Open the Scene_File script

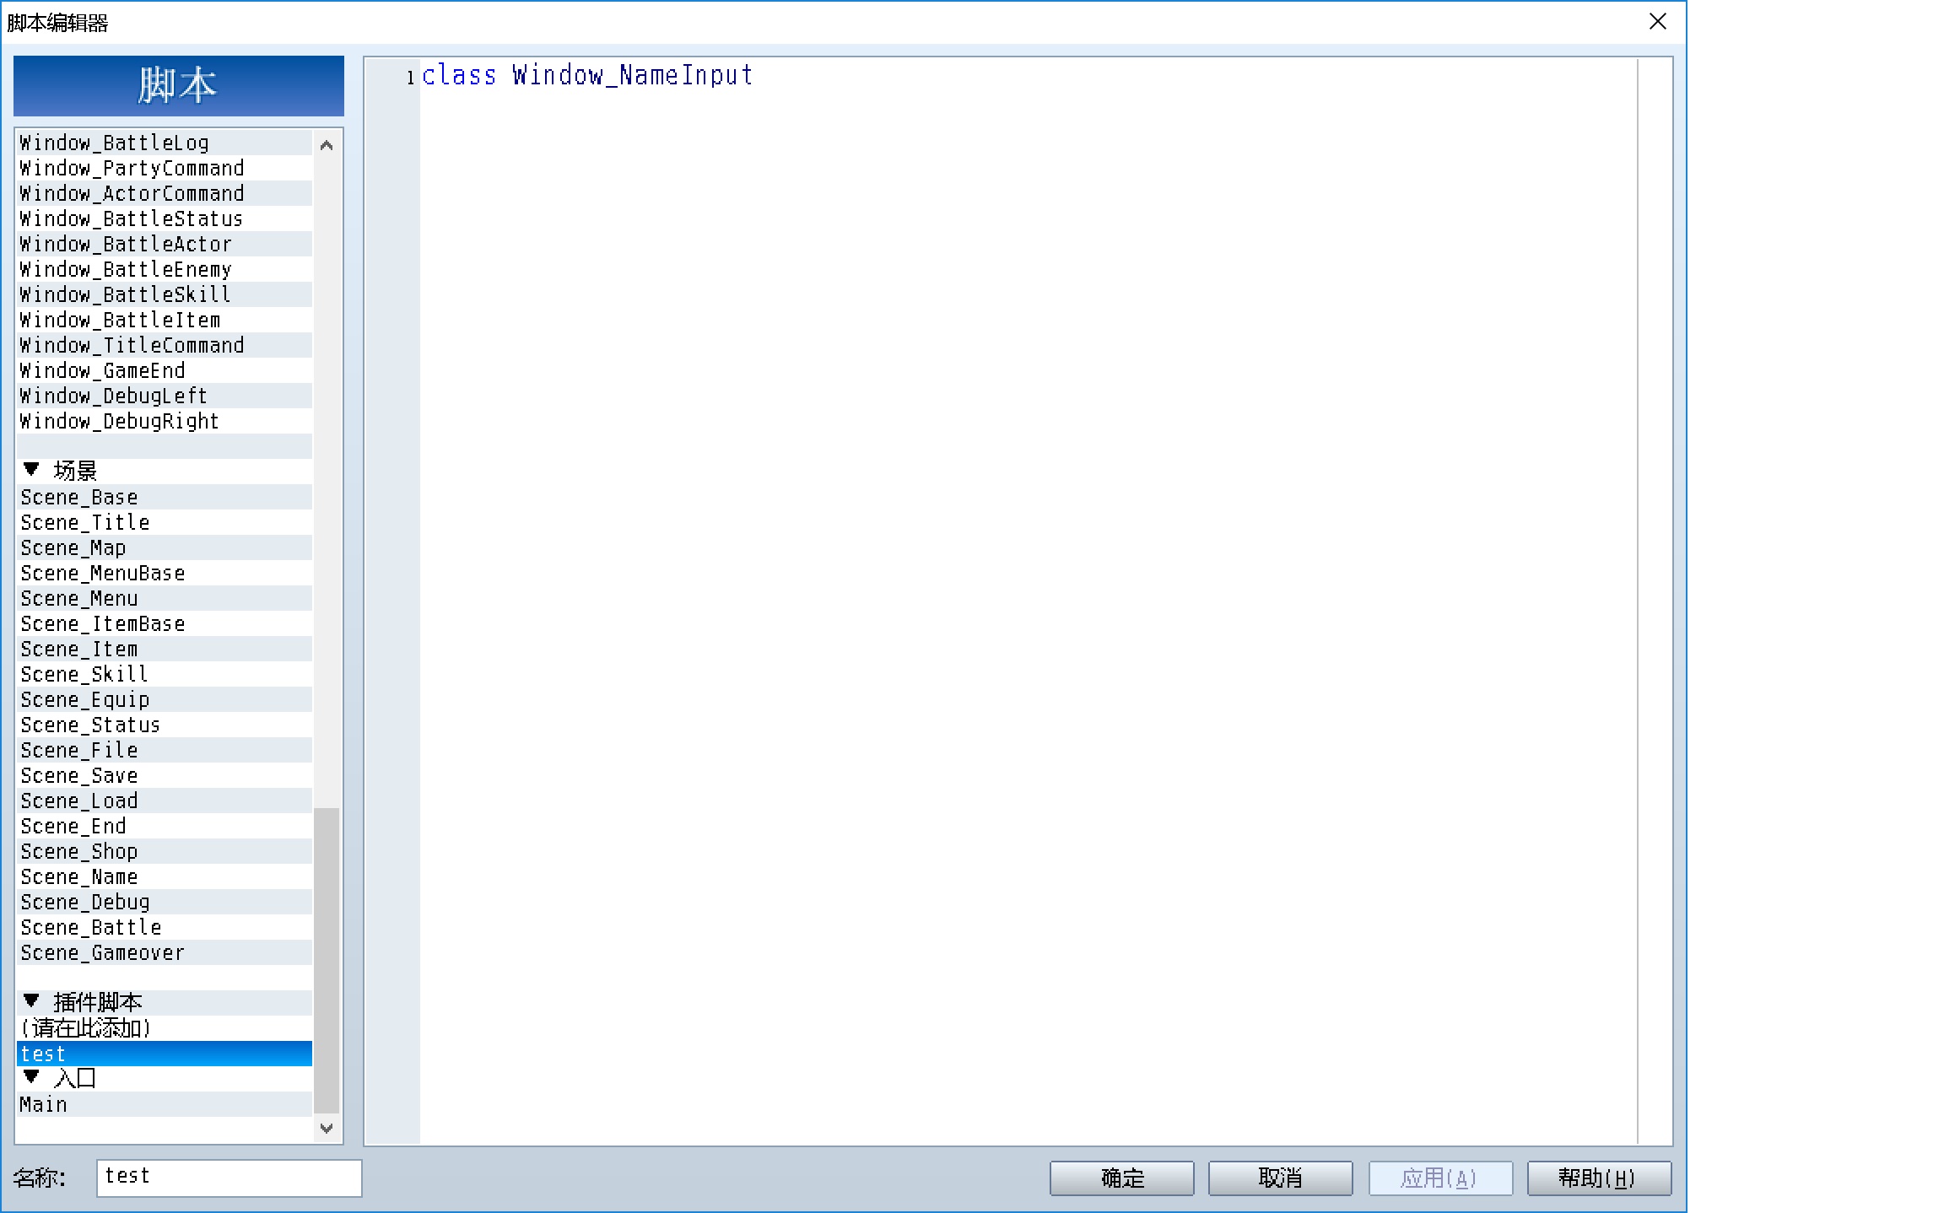click(x=165, y=750)
